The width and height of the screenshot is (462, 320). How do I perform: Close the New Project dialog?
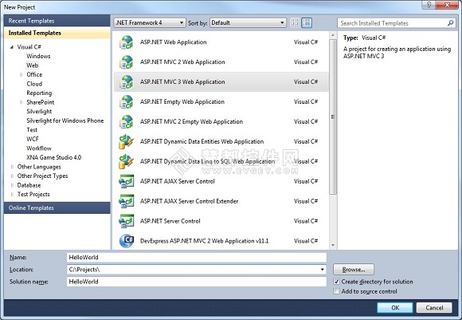click(448, 5)
